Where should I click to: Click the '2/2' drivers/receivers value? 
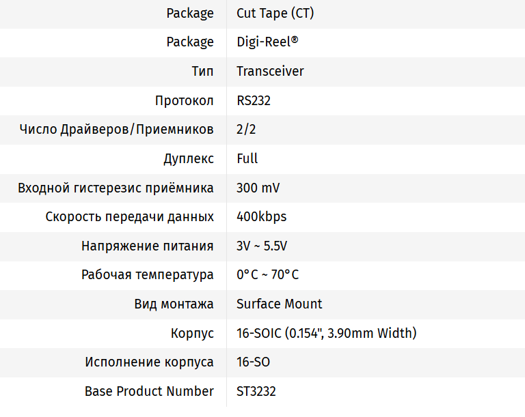click(246, 130)
